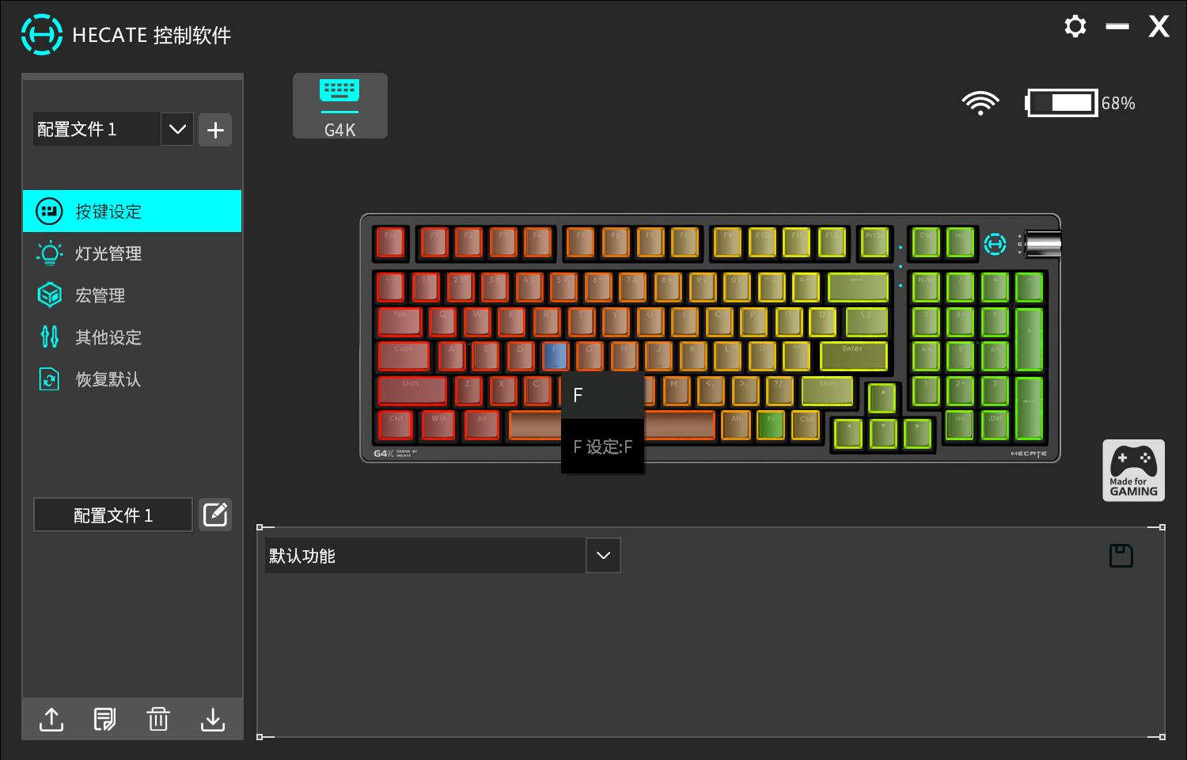Click the export upload icon
1187x760 pixels.
tap(51, 719)
